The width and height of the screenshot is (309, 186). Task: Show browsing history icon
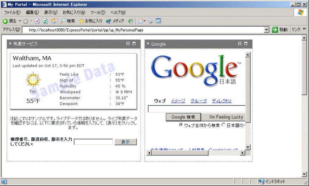(x=130, y=21)
